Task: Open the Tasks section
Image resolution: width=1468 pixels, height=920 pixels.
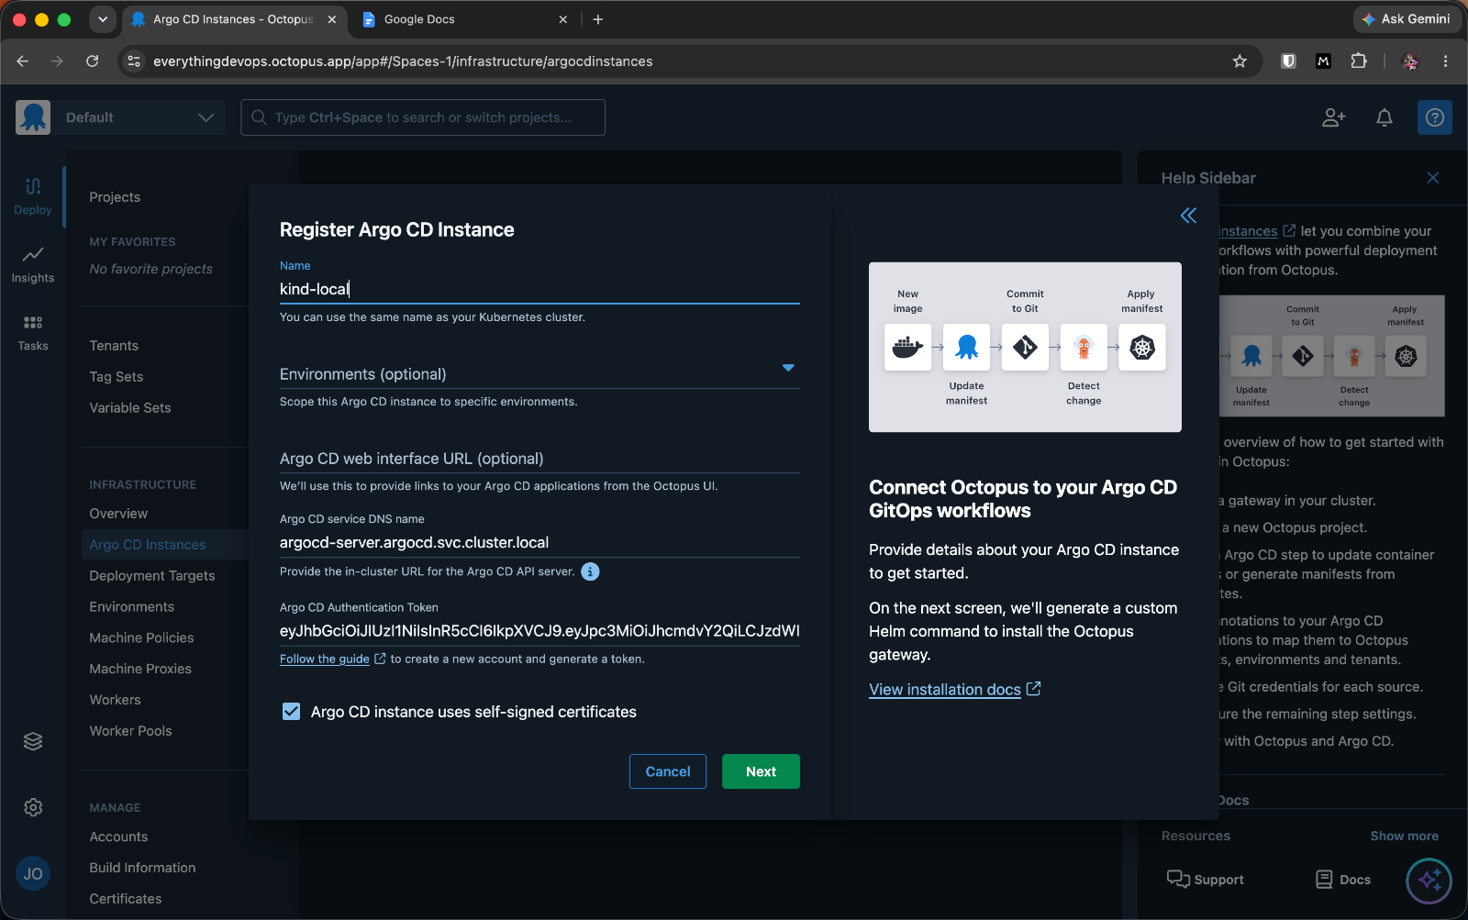Action: [33, 332]
